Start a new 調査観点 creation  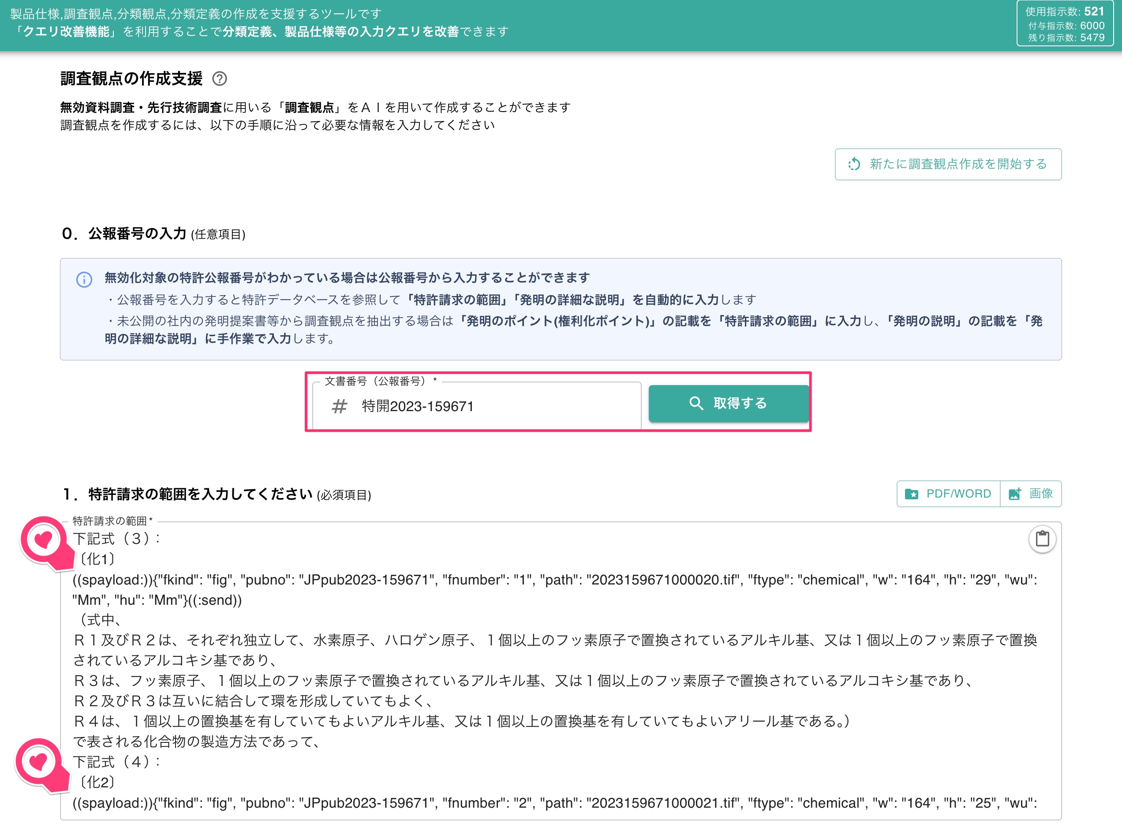click(x=948, y=164)
